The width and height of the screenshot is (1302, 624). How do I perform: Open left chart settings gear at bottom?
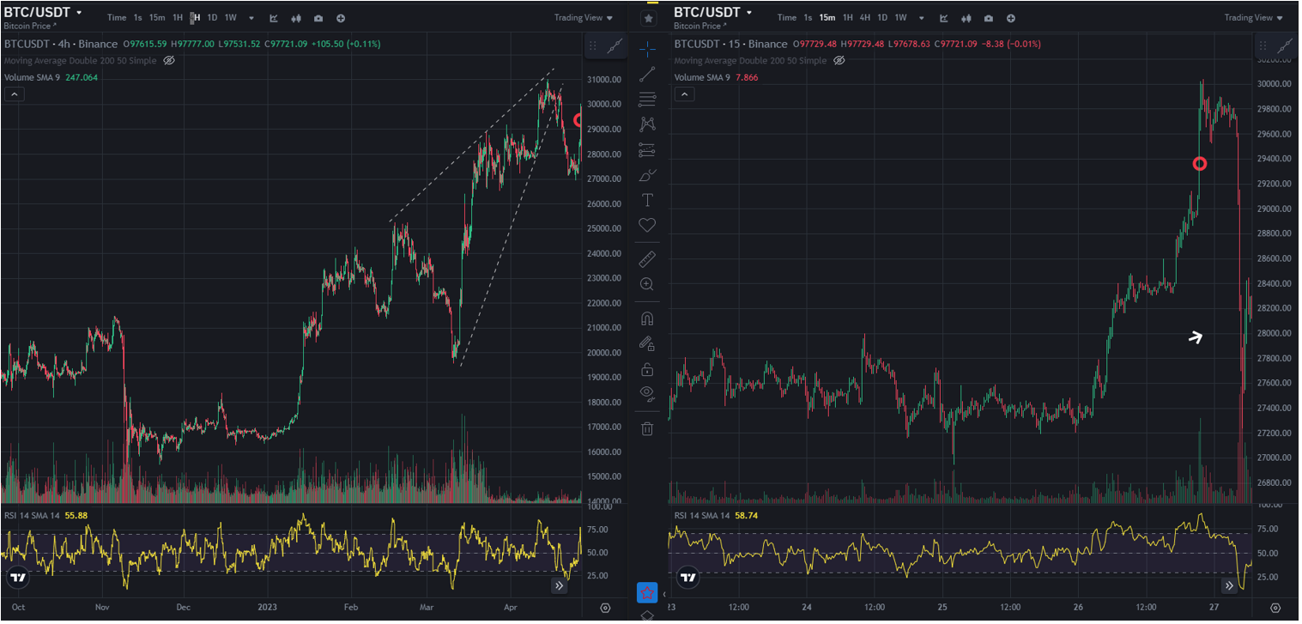(605, 608)
